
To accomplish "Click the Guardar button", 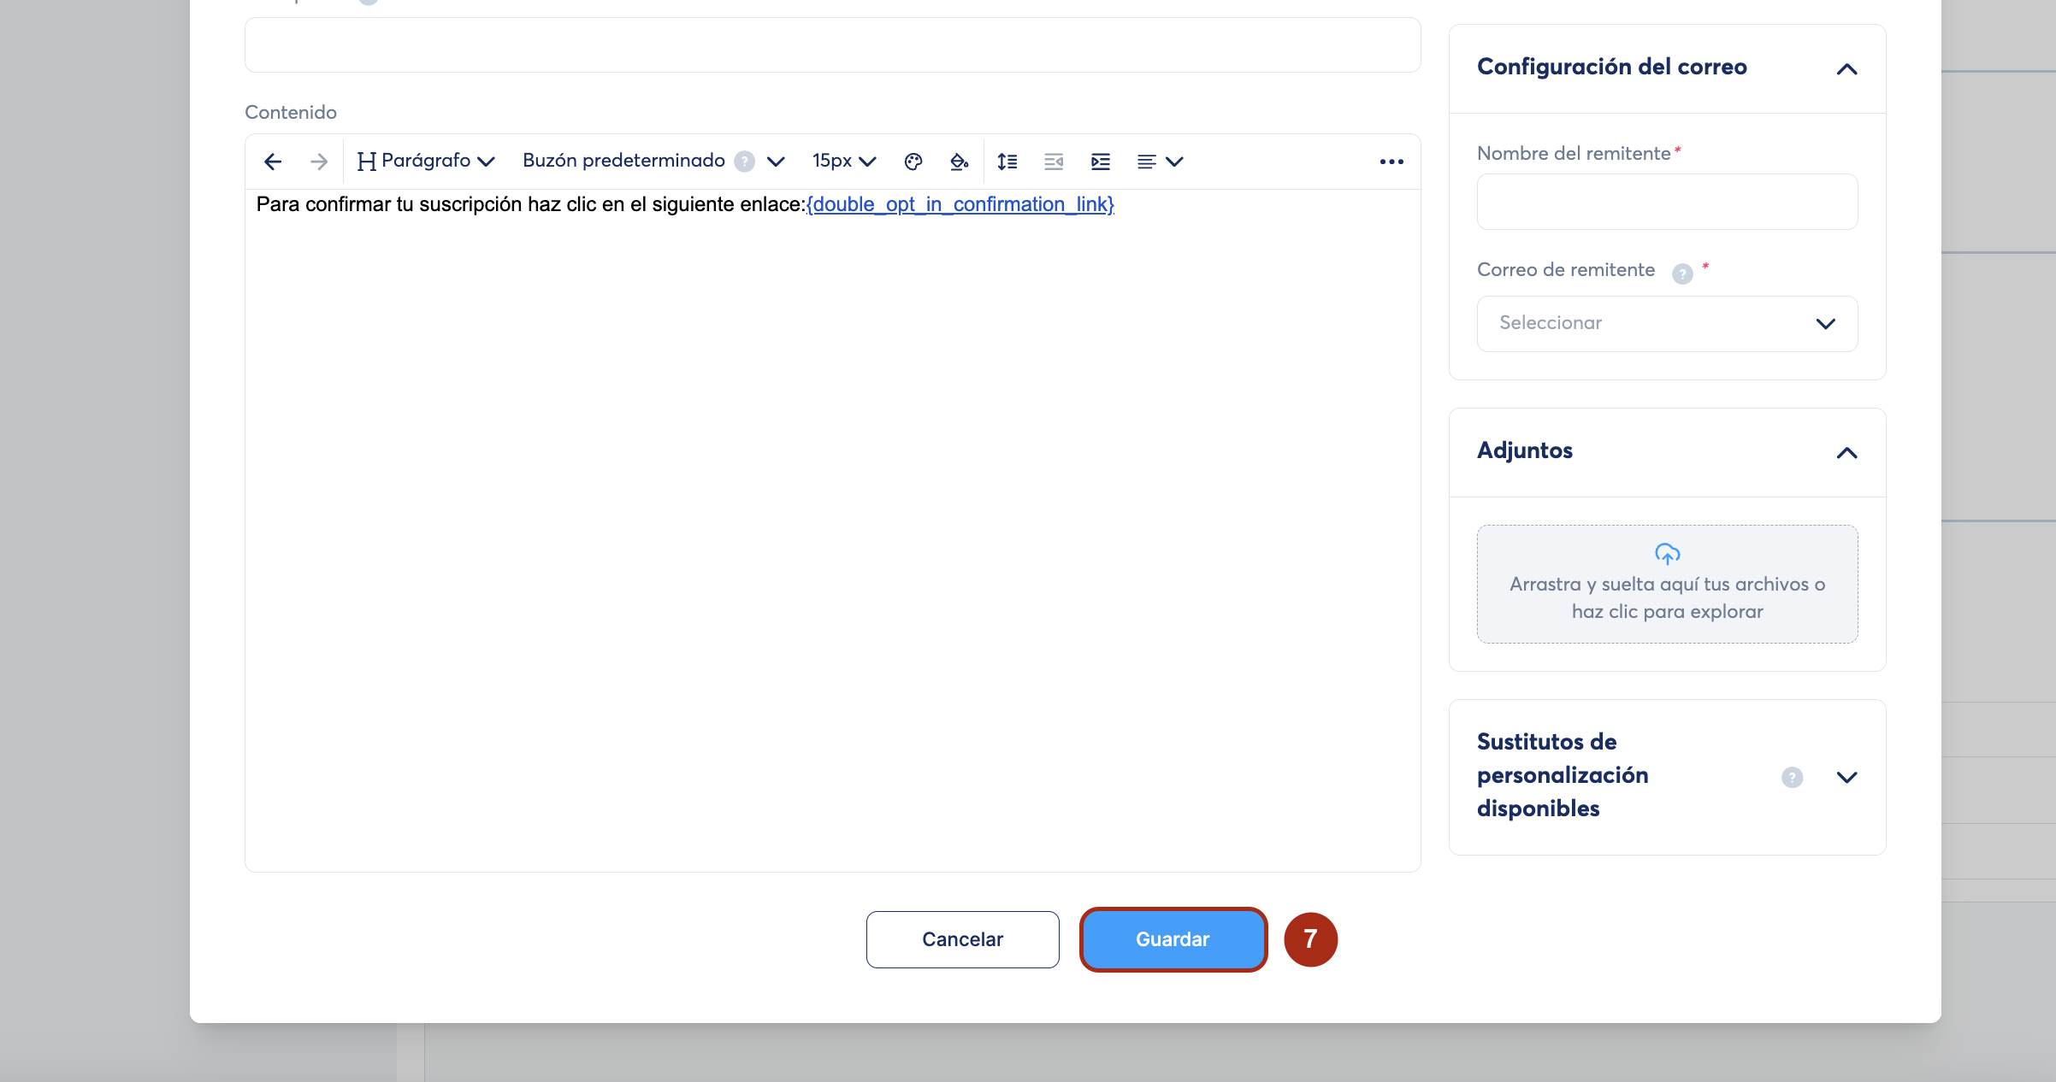I will coord(1173,939).
